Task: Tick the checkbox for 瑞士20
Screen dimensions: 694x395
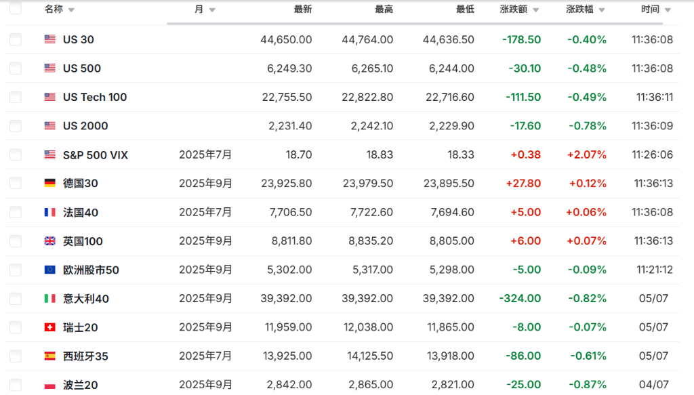Action: click(15, 327)
